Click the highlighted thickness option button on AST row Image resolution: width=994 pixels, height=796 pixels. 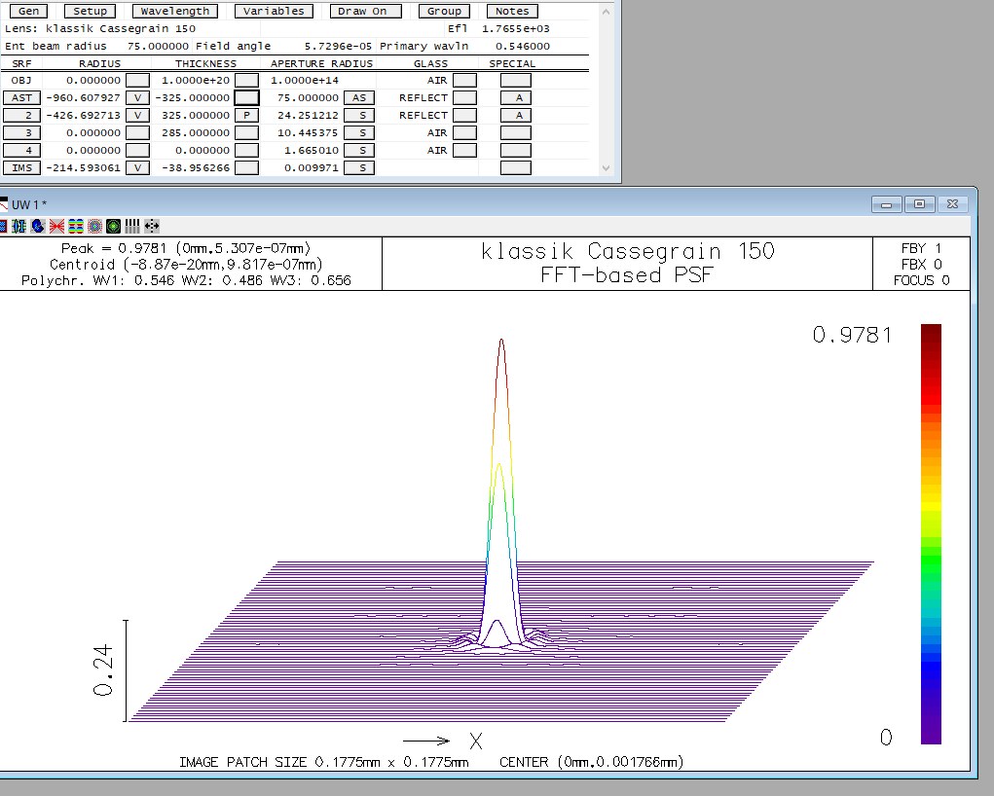pos(246,97)
